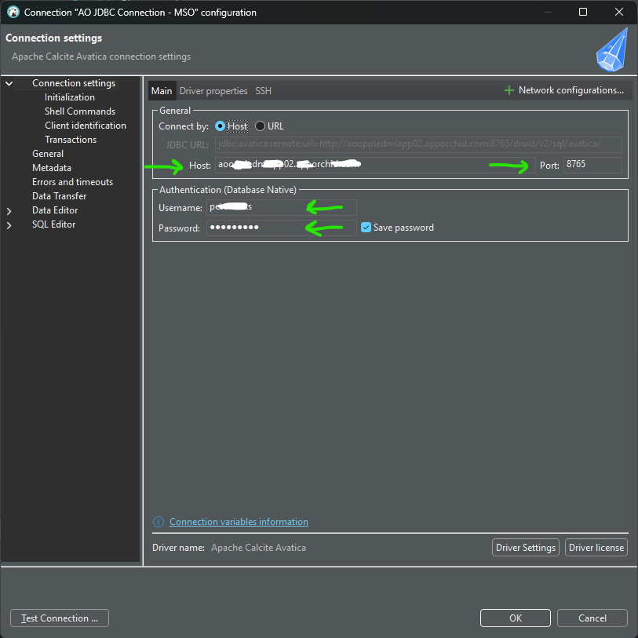Collapse the Connection settings tree node
This screenshot has height=638, width=638.
click(x=9, y=83)
